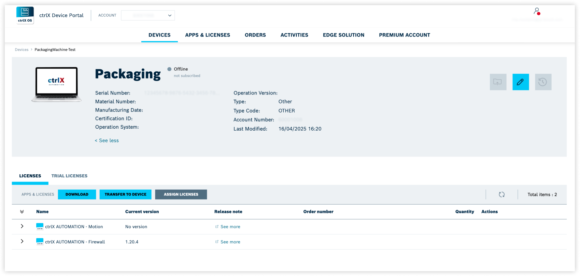The width and height of the screenshot is (580, 276).
Task: Click the Firewall app icon
Action: pos(40,242)
